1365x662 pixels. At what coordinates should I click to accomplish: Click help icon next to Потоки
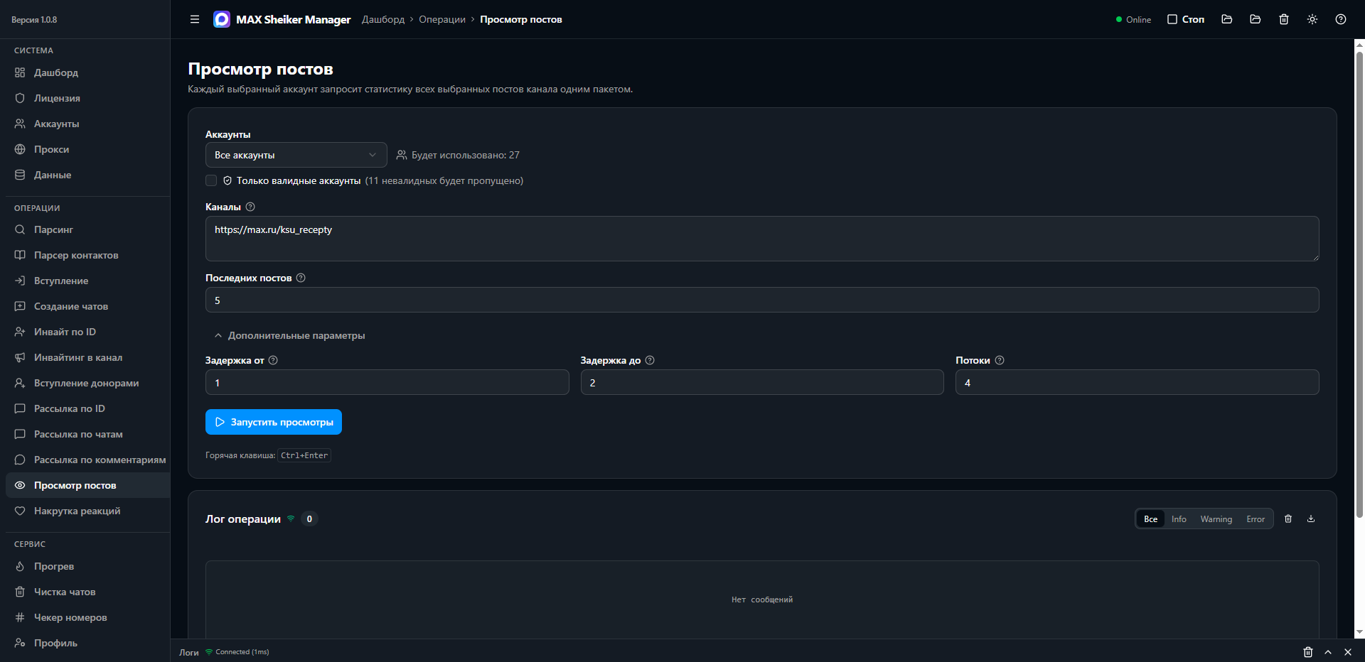1000,360
